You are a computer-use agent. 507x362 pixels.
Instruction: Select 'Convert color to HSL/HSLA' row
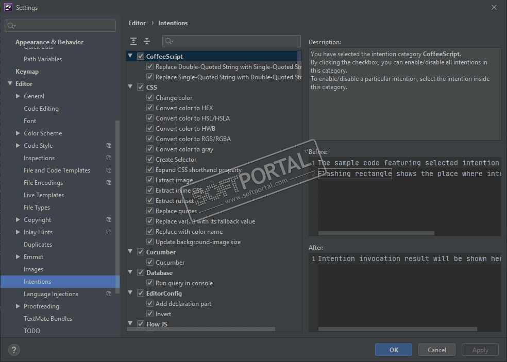193,118
